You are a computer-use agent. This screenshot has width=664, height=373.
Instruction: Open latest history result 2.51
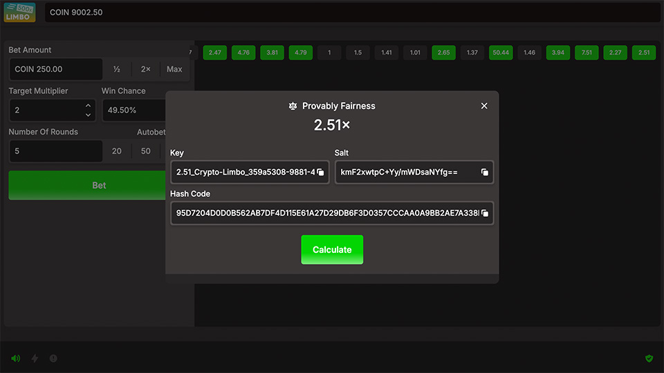tap(644, 52)
